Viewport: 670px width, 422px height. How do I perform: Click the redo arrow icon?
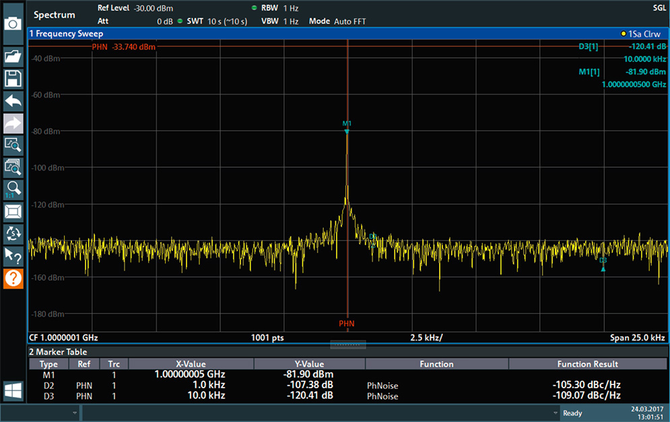tap(13, 123)
